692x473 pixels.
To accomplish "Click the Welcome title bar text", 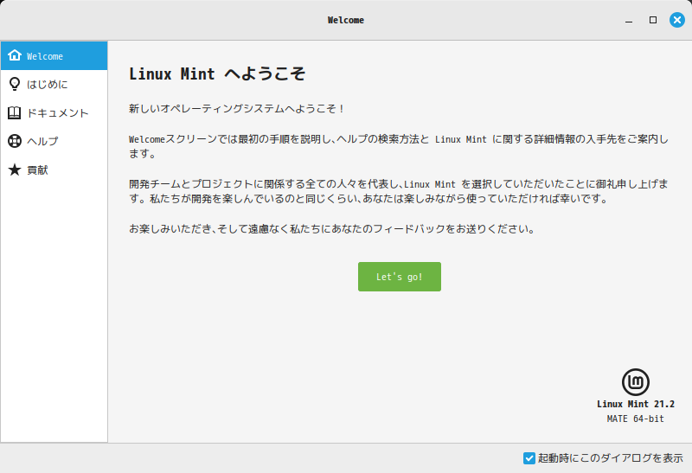I will (x=346, y=20).
